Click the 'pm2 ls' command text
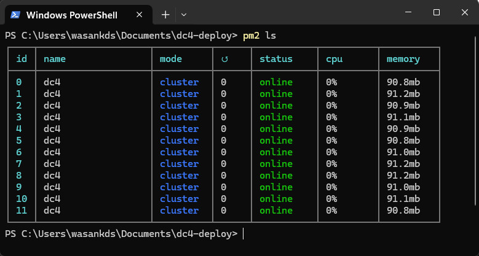 click(x=259, y=36)
